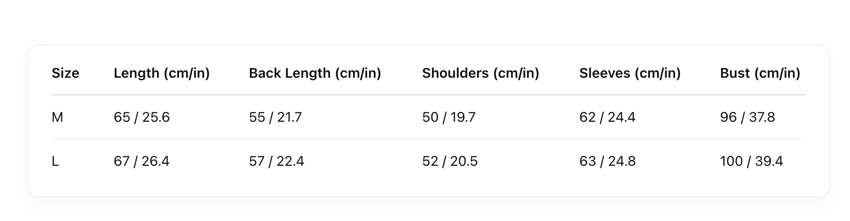Click the Length (cm/in) column header
This screenshot has width=850, height=221.
tap(162, 73)
